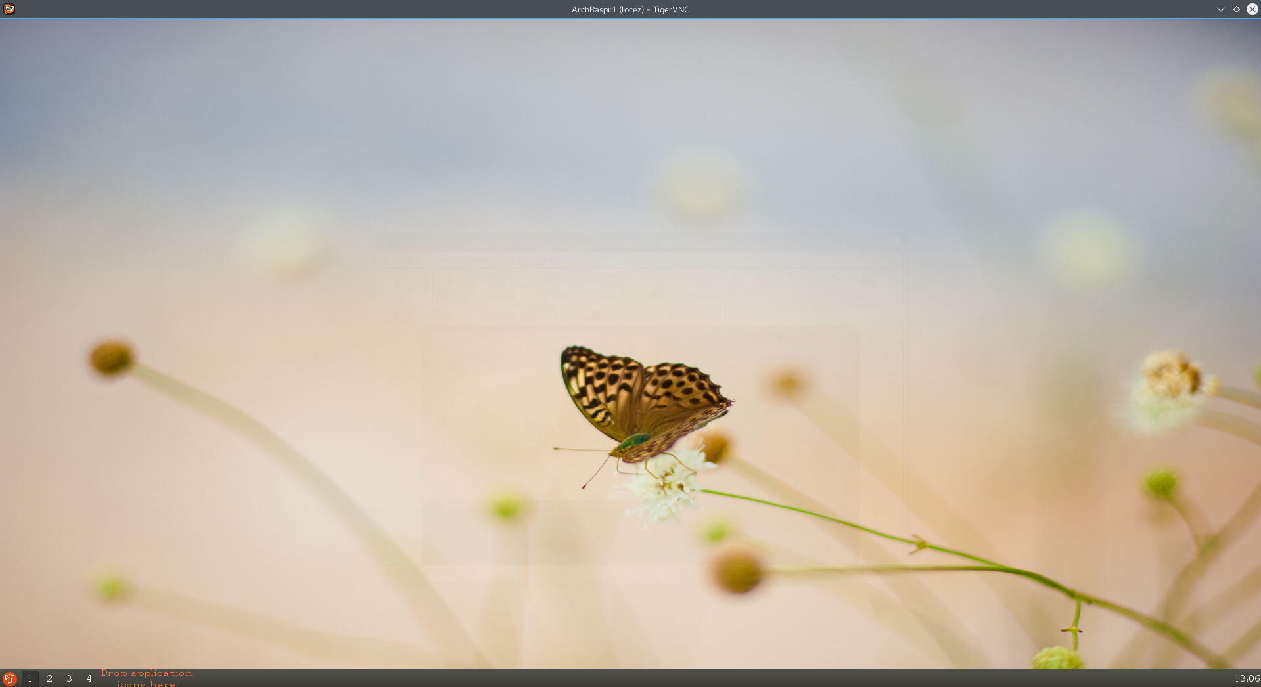Screen dimensions: 1261x687
Task: Switch to workspace 4
Action: [89, 678]
